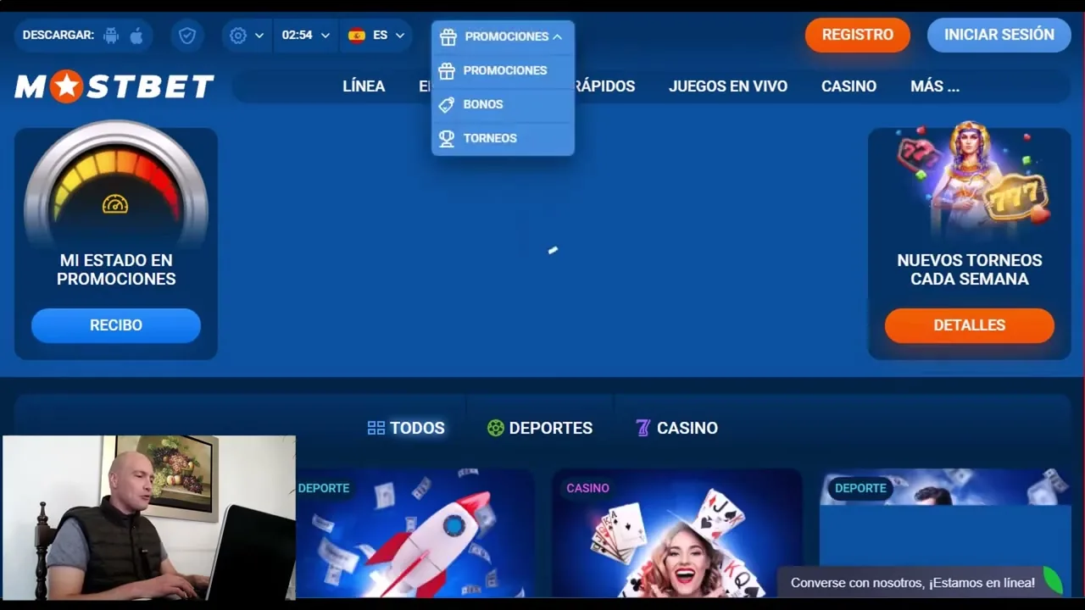The image size is (1085, 610).
Task: Click the DESCARGAR: label
Action: [x=58, y=36]
